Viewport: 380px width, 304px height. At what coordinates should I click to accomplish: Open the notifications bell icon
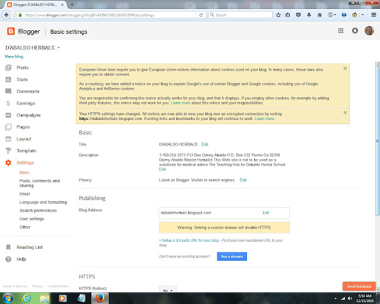pos(355,30)
